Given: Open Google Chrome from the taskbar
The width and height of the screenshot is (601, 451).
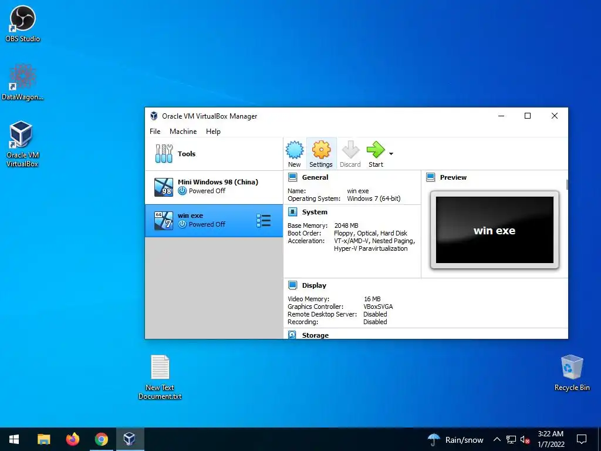Looking at the screenshot, I should click(x=101, y=439).
